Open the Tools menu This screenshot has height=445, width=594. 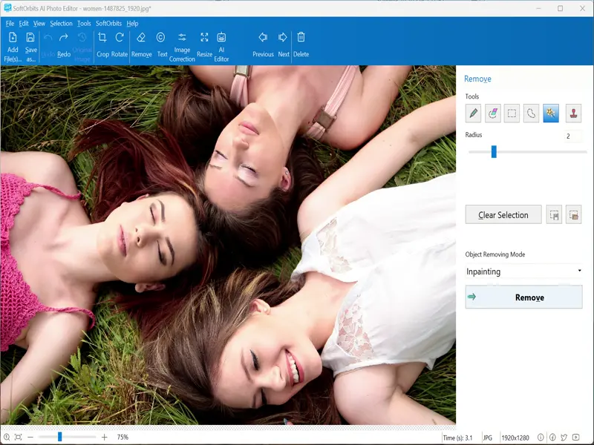tap(84, 24)
